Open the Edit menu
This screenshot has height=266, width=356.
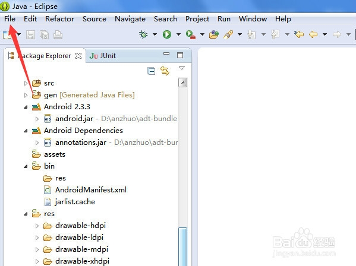coord(30,19)
